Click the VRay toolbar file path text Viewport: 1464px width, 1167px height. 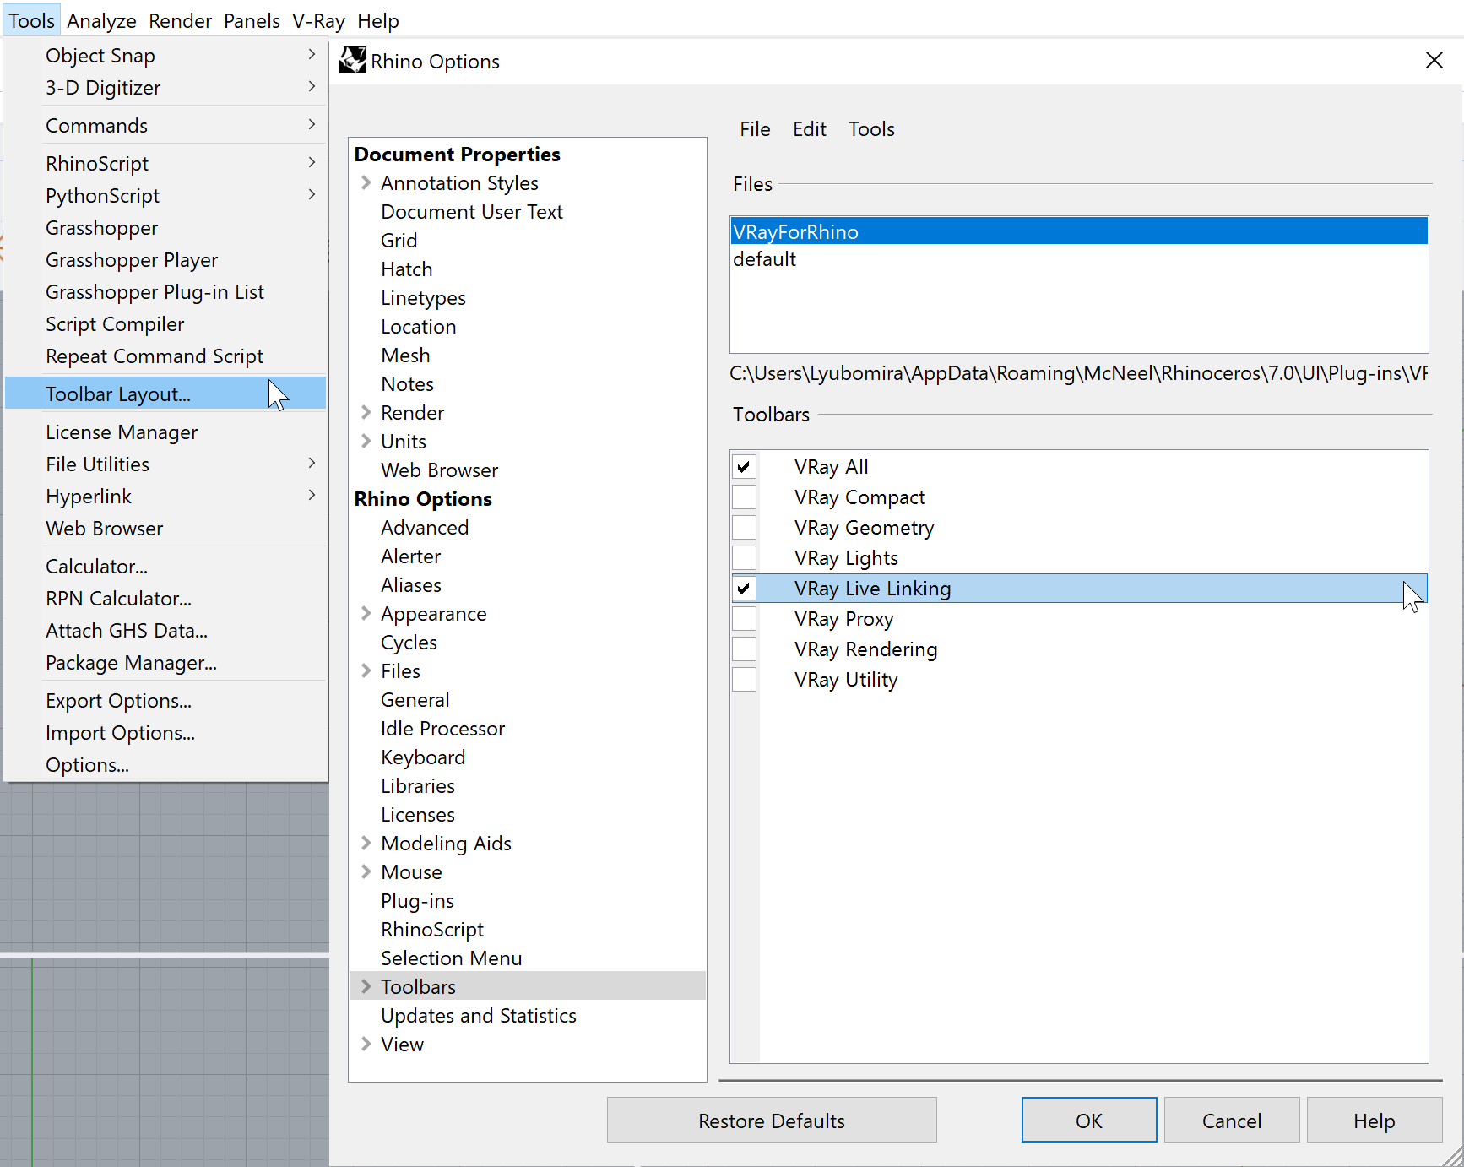click(x=1079, y=373)
